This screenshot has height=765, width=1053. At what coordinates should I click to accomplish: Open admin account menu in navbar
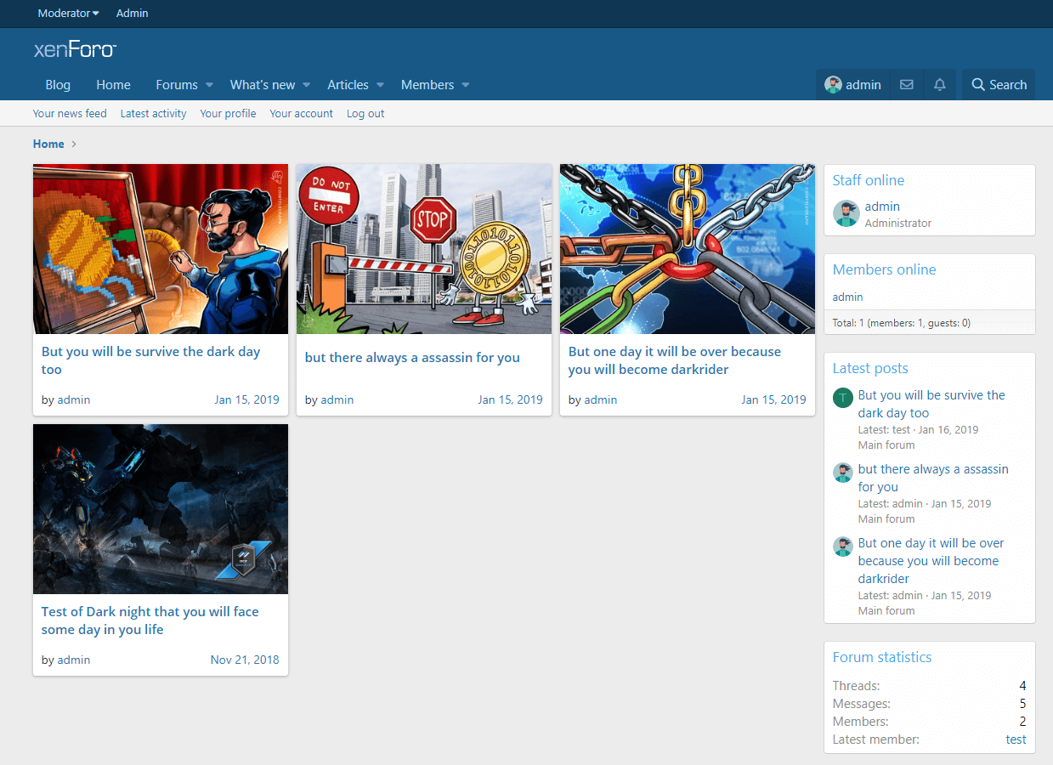[x=853, y=85]
